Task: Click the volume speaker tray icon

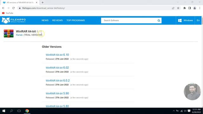Action: tap(185, 111)
